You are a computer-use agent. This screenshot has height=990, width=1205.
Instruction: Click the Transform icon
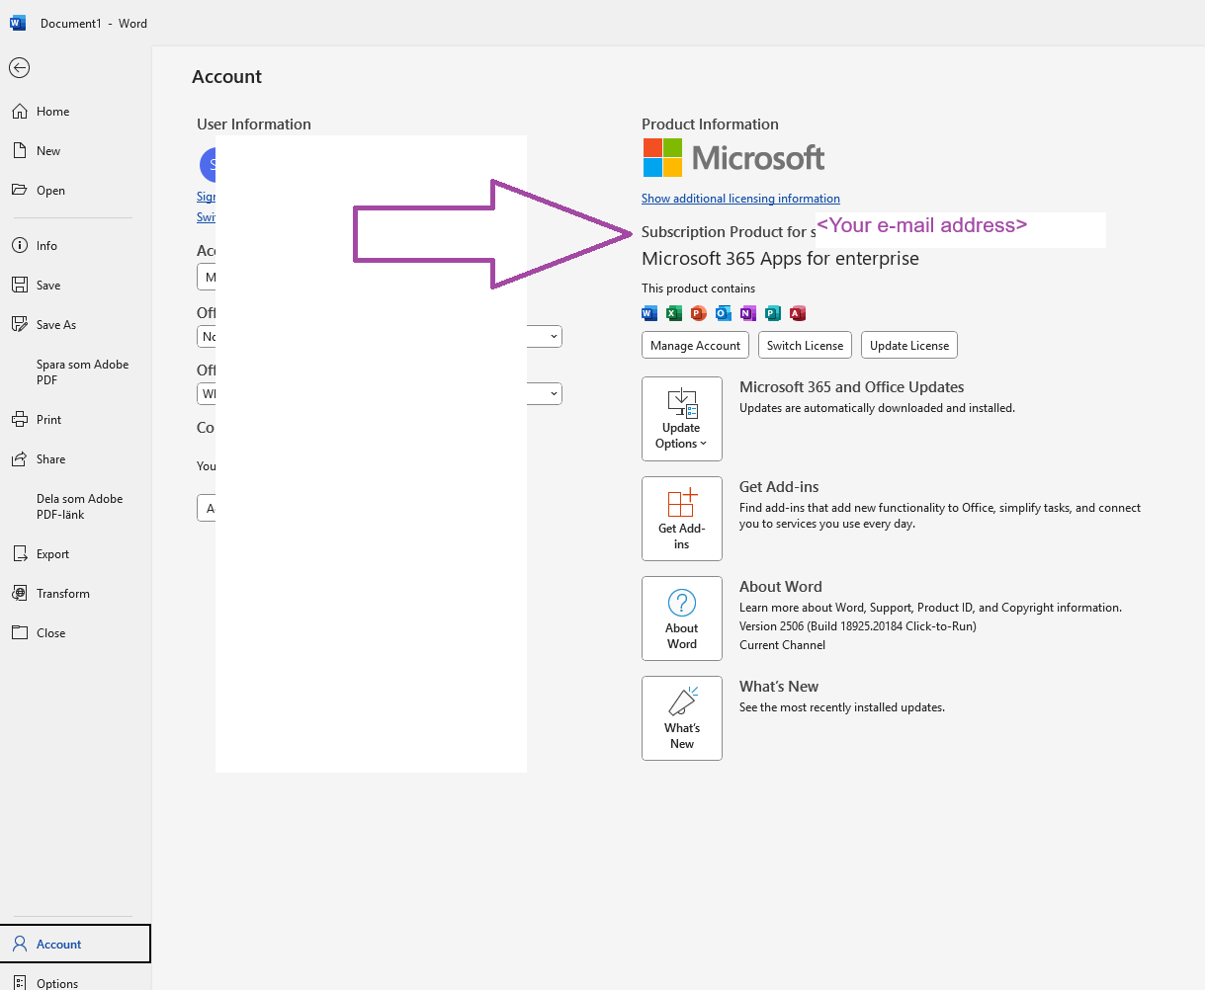pos(19,593)
